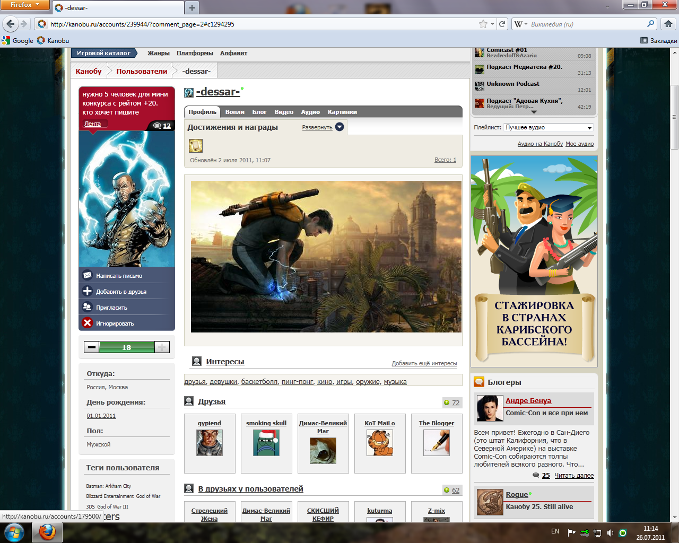
Task: Click the people icon for Пригласить
Action: [x=88, y=307]
